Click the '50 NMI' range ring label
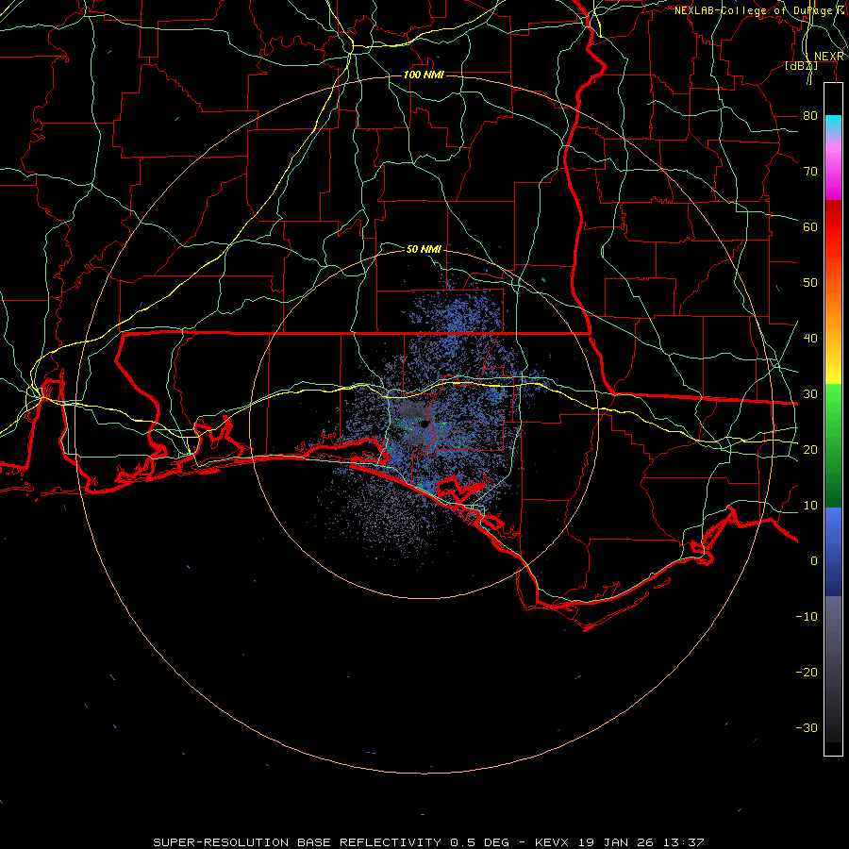 pyautogui.click(x=424, y=249)
